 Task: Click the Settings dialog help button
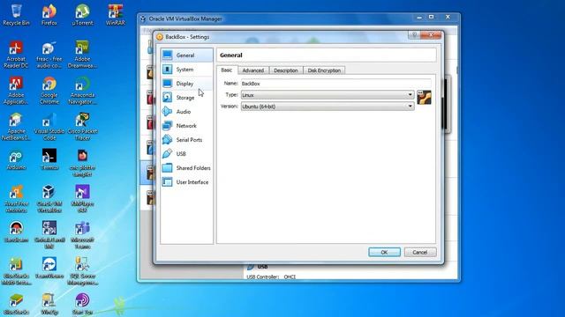(x=414, y=35)
